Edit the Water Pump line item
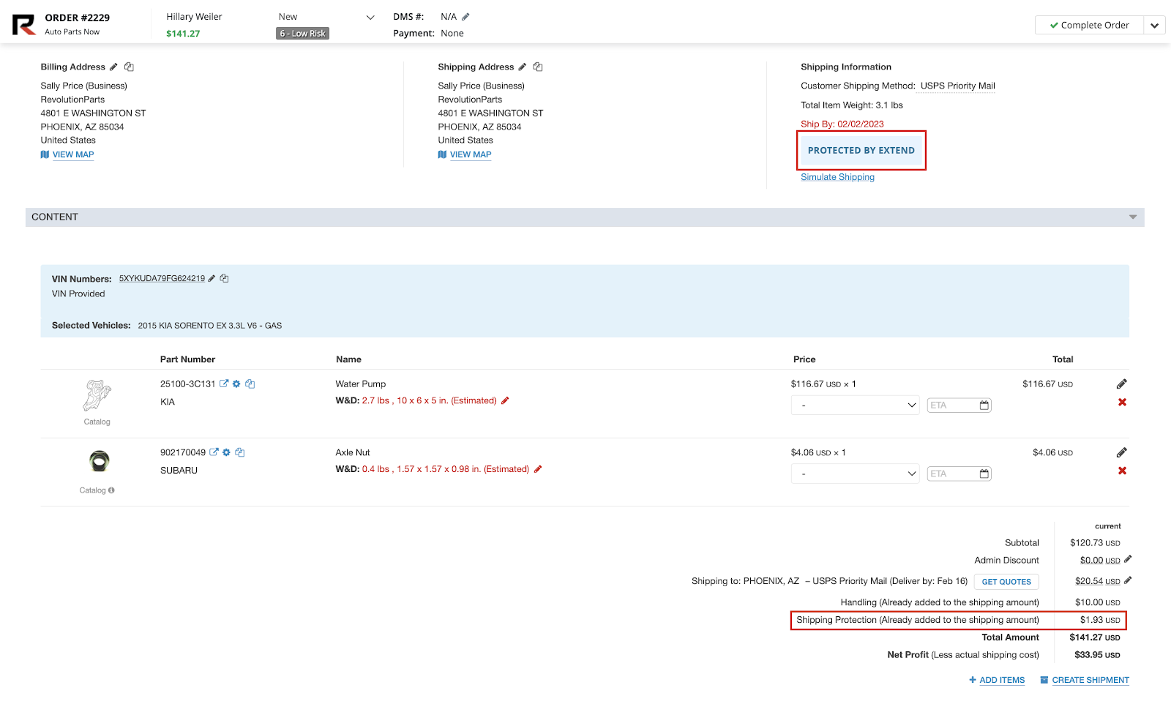1171x707 pixels. coord(1122,384)
